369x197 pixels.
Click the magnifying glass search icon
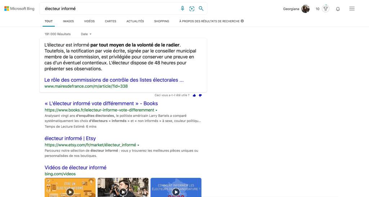point(201,9)
